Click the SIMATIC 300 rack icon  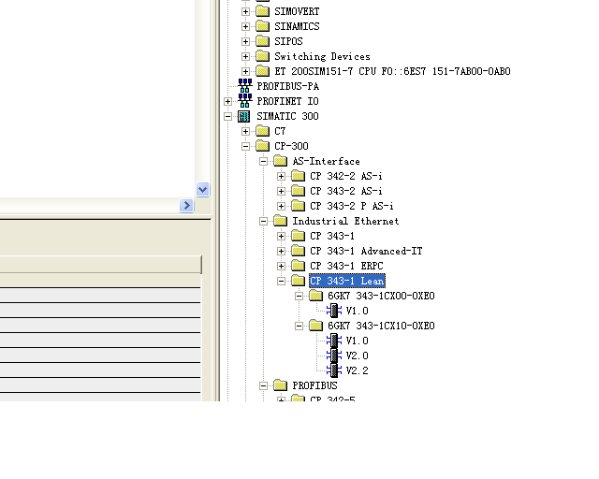click(x=243, y=116)
